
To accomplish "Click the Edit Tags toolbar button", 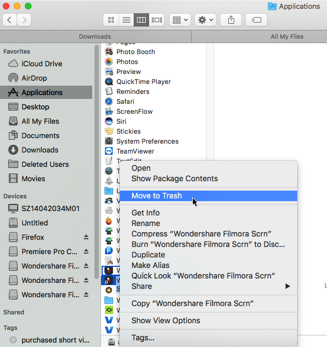I will coord(256,20).
